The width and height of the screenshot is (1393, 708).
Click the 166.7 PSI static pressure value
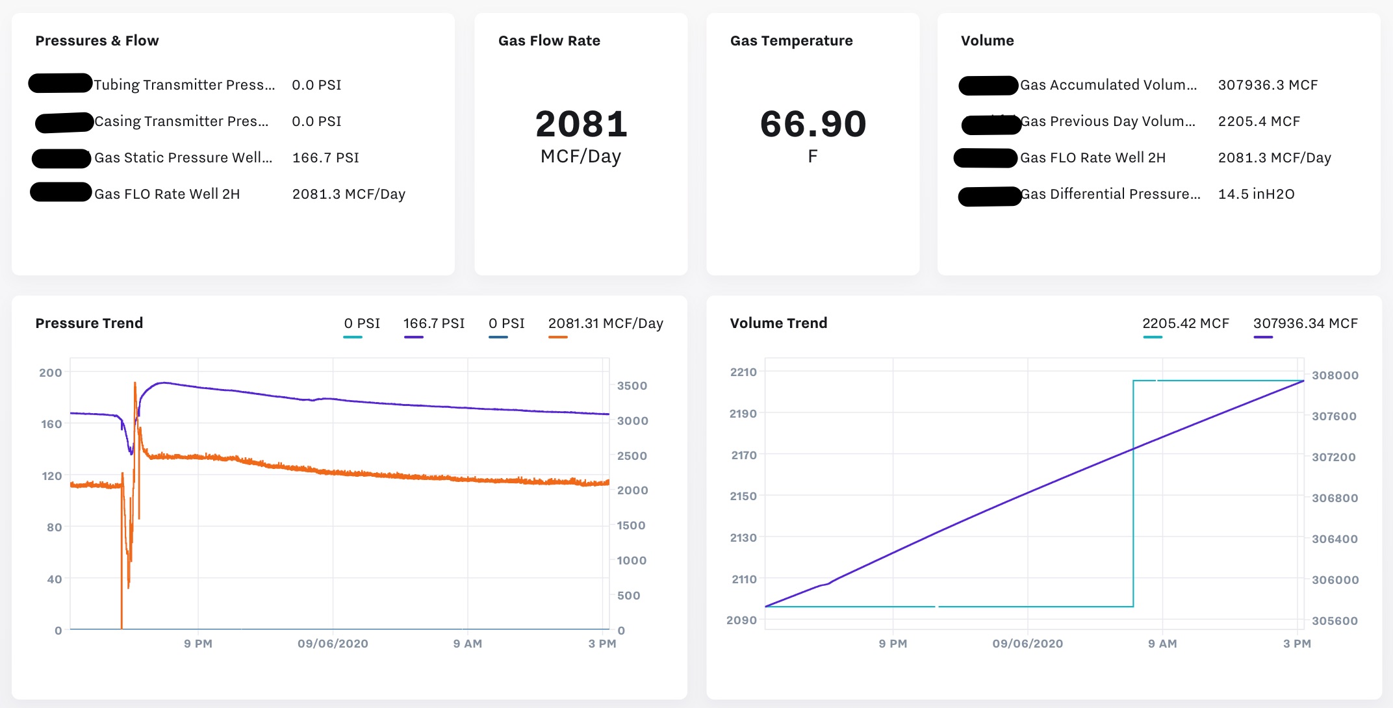326,157
